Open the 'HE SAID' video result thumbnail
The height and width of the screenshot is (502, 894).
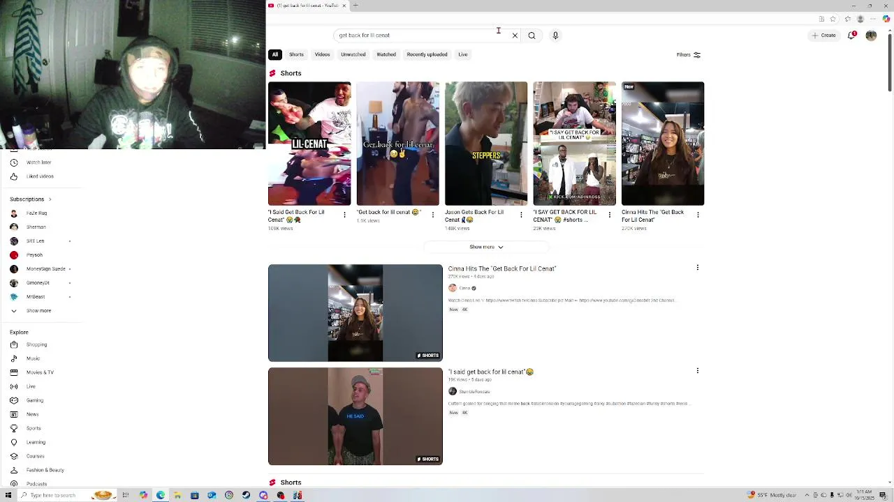click(356, 416)
